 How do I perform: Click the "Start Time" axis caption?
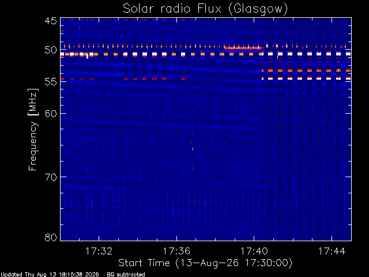point(144,263)
